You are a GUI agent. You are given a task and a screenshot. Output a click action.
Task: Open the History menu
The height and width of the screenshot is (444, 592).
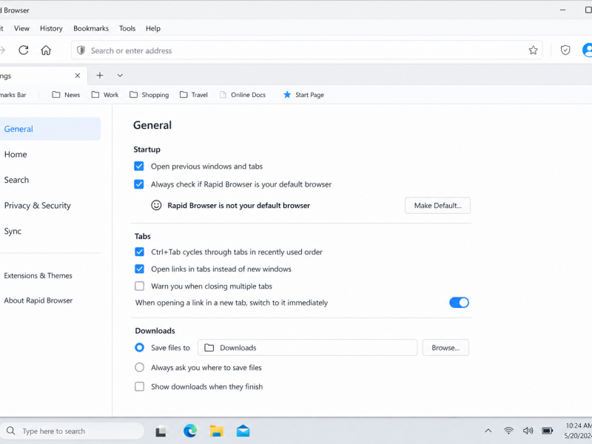coord(51,28)
